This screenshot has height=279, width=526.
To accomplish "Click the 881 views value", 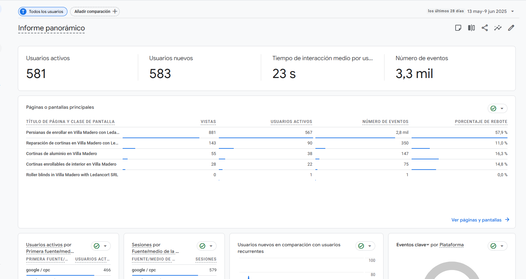I will (212, 133).
